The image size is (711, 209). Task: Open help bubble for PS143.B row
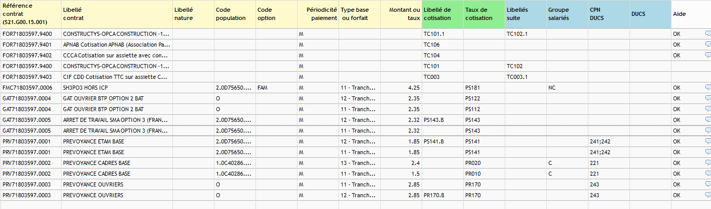click(x=708, y=120)
